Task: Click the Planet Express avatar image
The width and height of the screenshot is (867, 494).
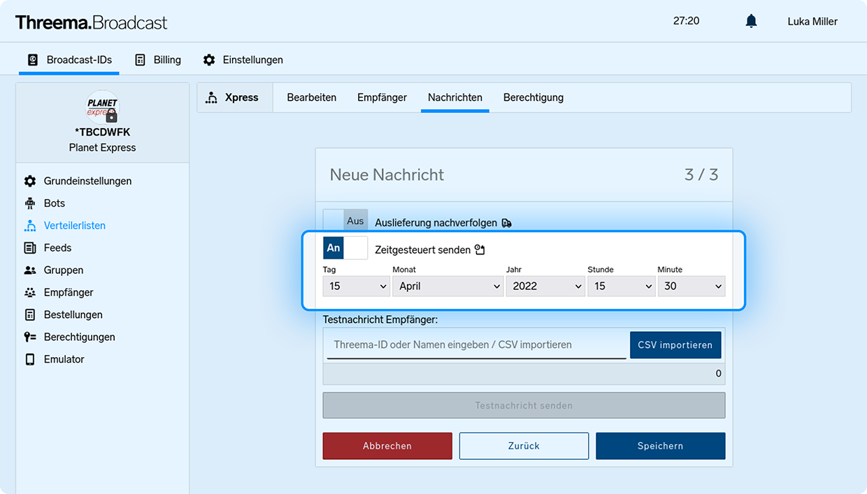Action: click(x=103, y=107)
